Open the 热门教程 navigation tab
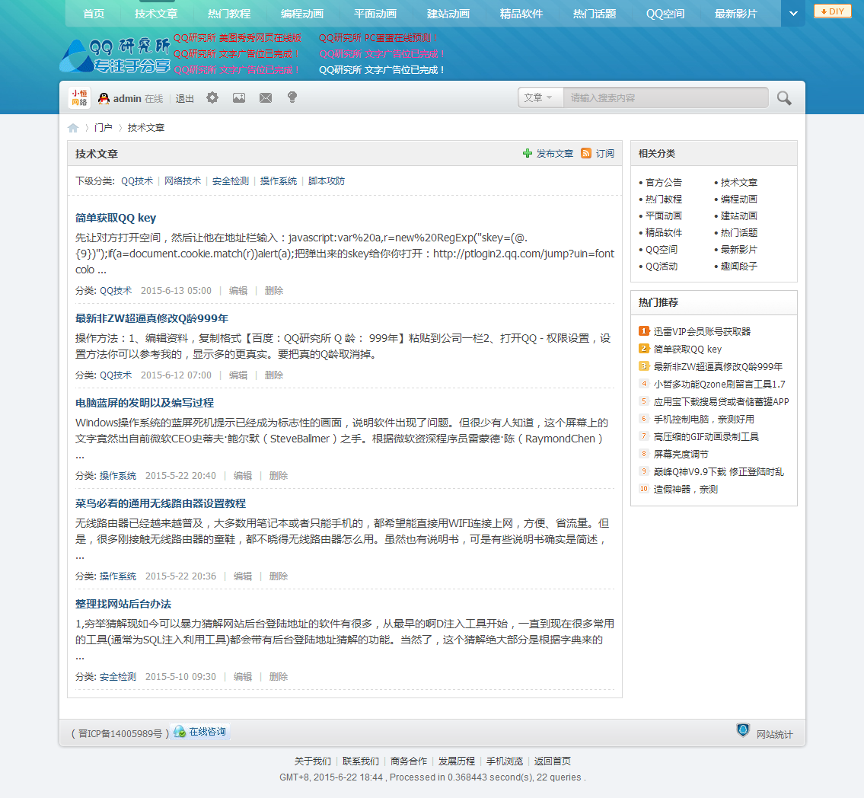This screenshot has height=798, width=864. 229,14
